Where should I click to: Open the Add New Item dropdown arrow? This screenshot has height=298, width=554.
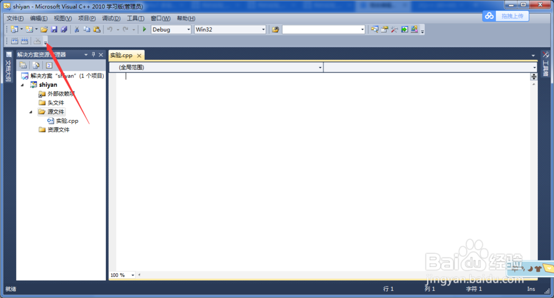(36, 30)
